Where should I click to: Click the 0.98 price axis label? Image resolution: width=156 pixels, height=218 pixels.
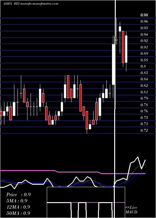coord(144,15)
